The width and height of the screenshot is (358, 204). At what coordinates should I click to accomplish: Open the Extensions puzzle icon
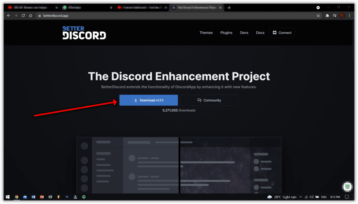pyautogui.click(x=327, y=16)
